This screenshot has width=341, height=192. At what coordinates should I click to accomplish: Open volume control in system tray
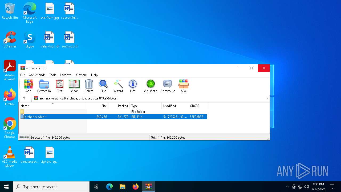point(307,187)
